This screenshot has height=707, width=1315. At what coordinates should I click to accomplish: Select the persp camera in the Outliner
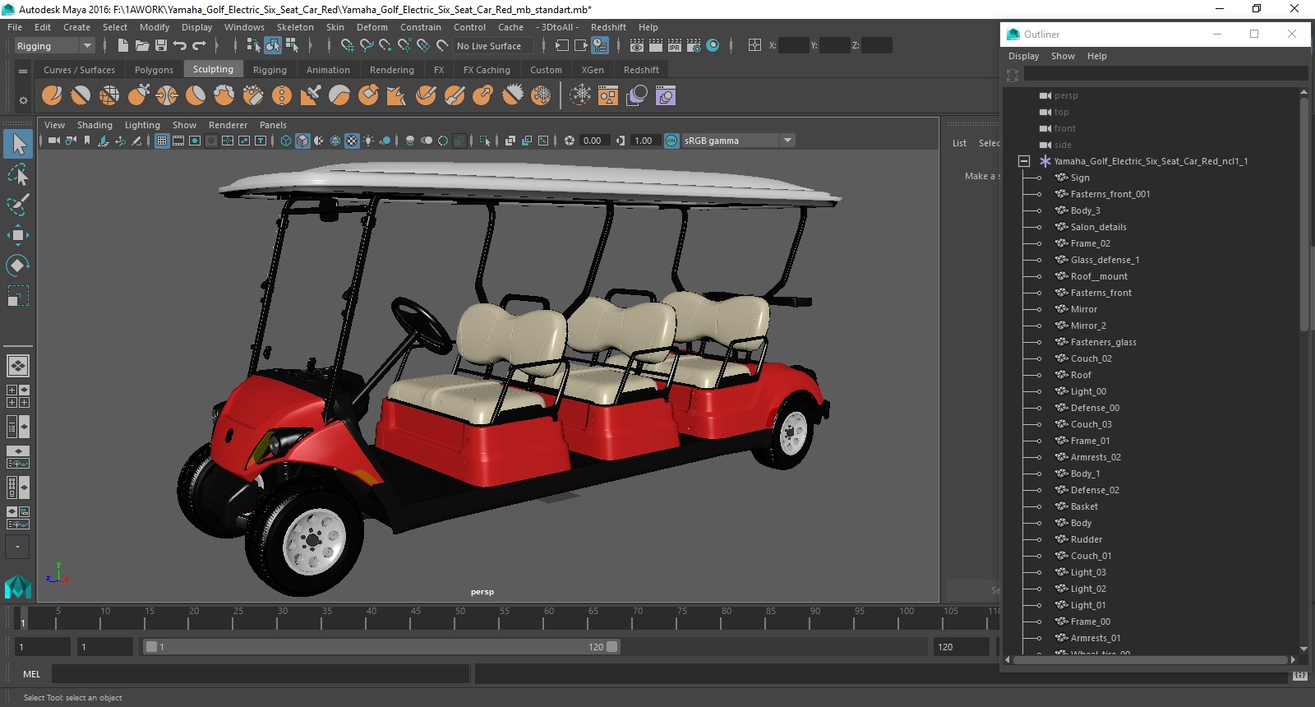1066,95
